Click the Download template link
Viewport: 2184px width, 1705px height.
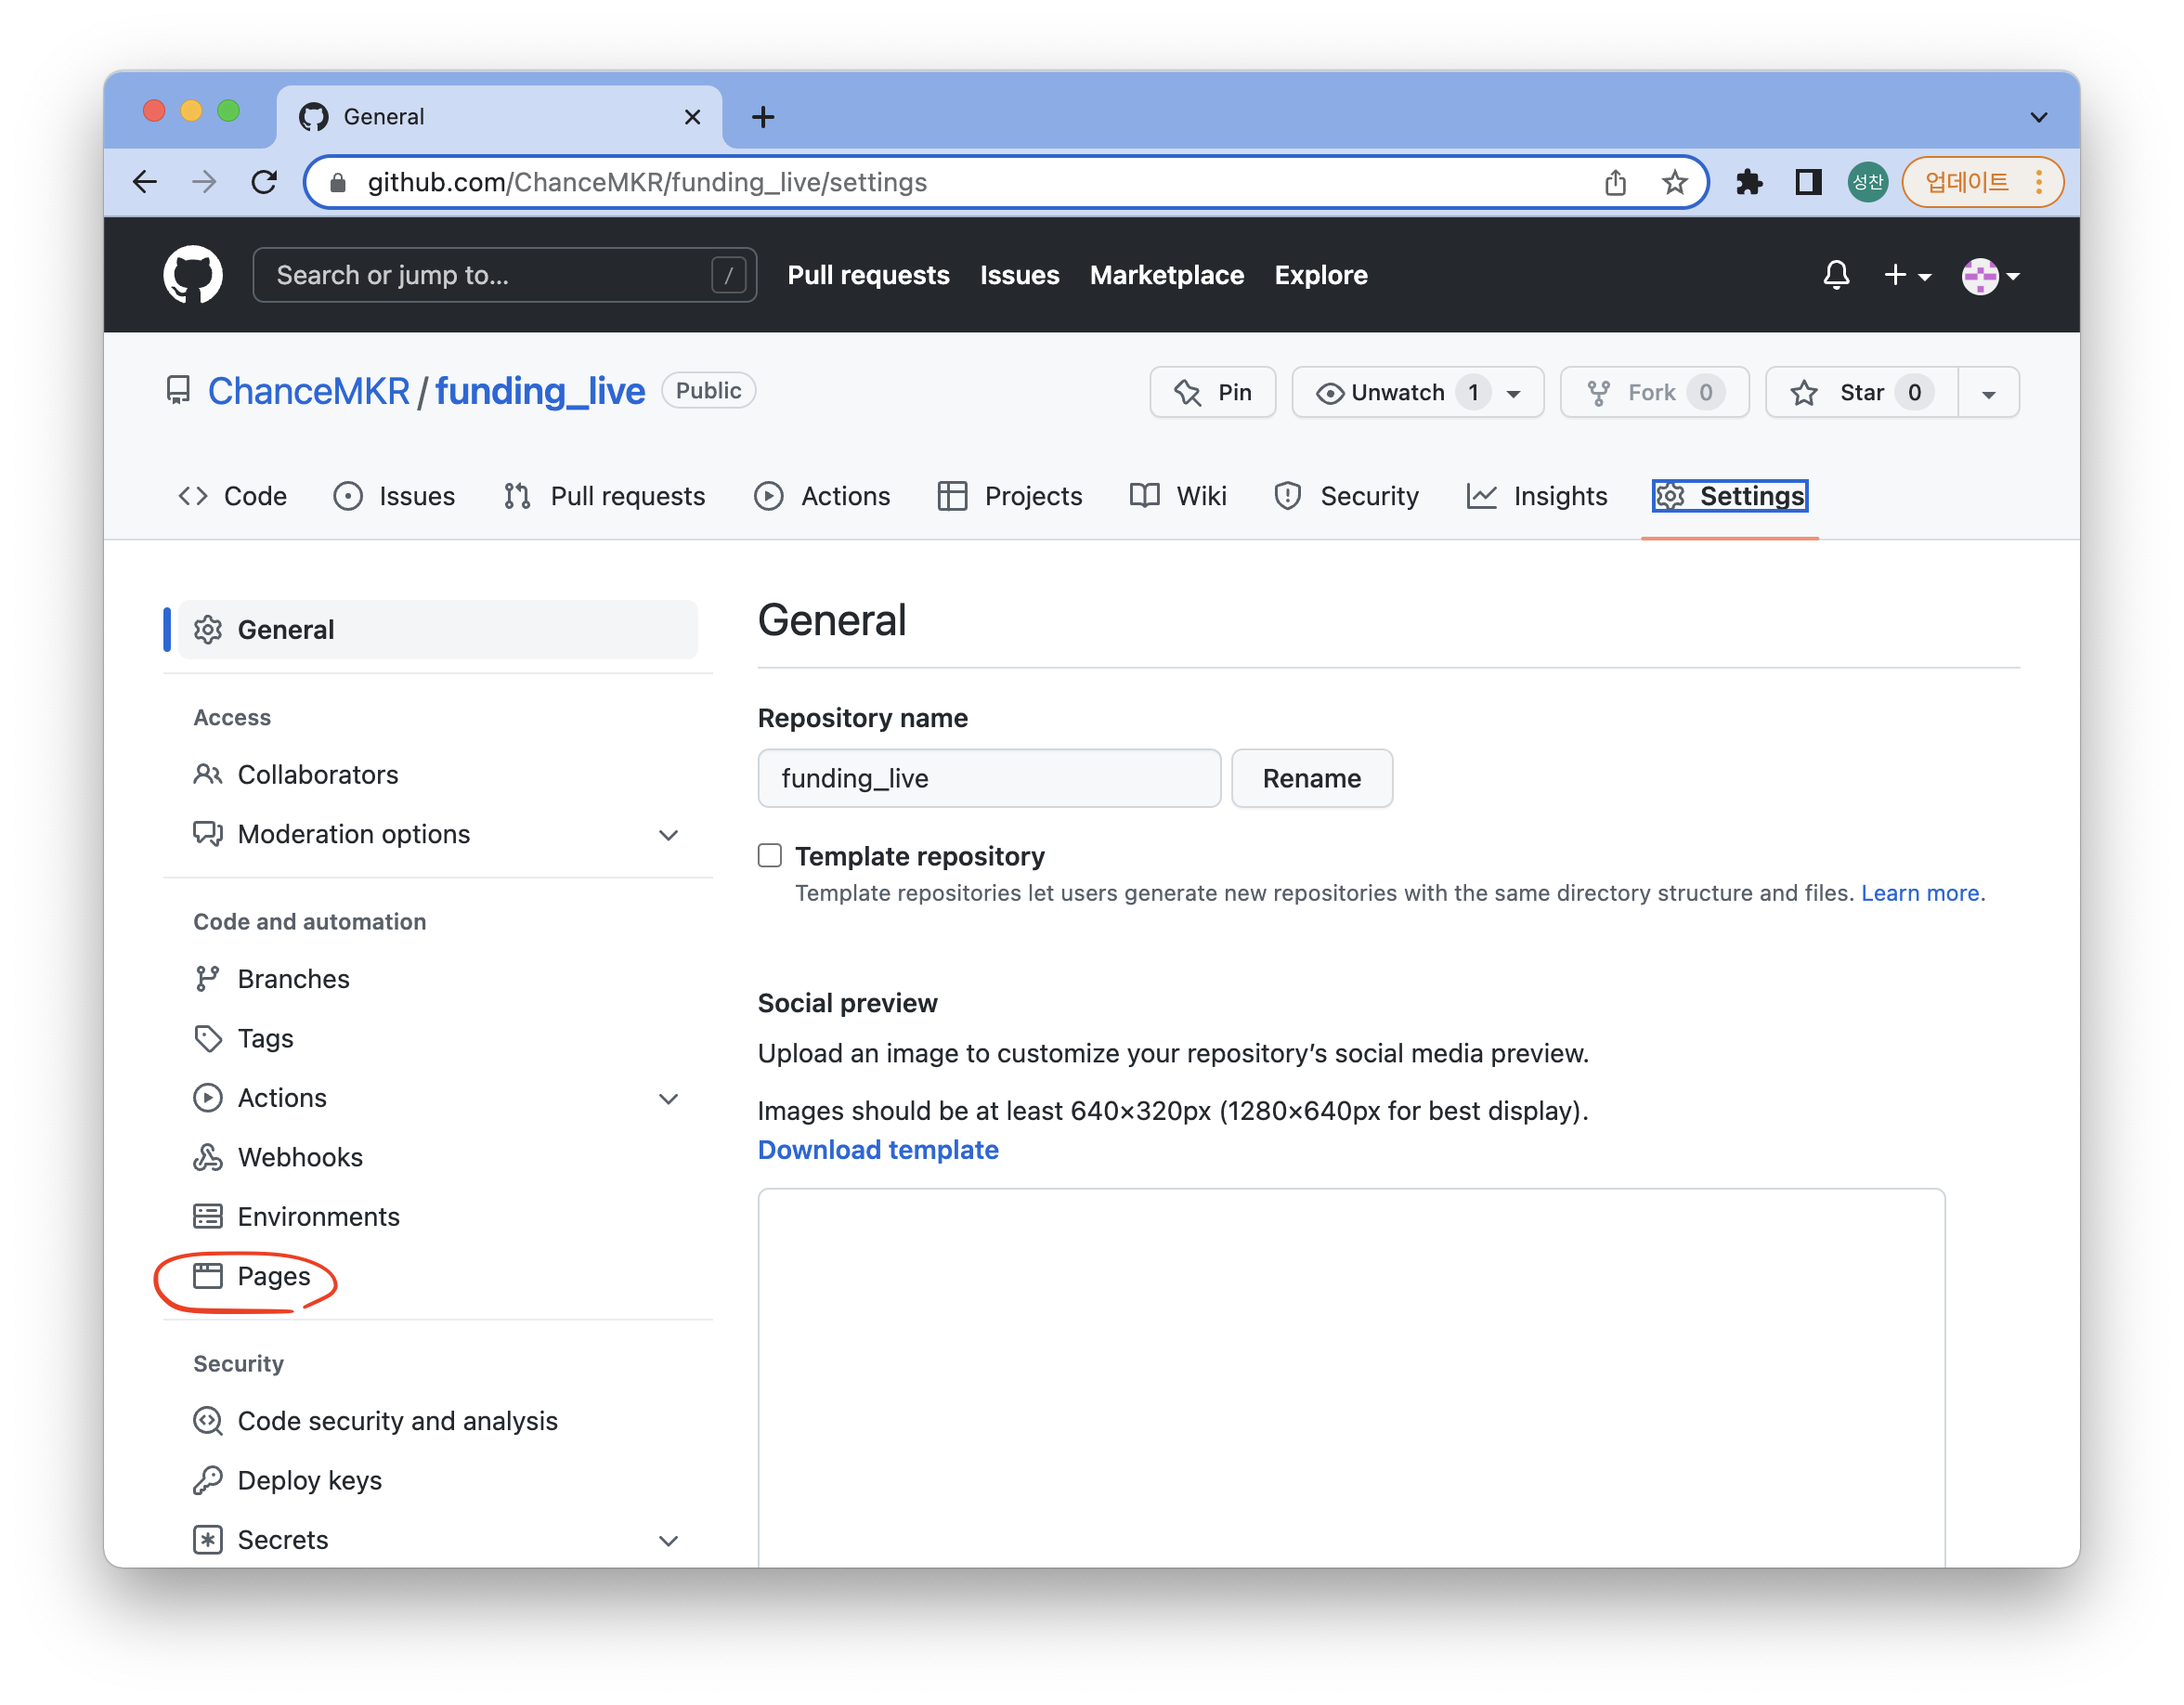(877, 1149)
